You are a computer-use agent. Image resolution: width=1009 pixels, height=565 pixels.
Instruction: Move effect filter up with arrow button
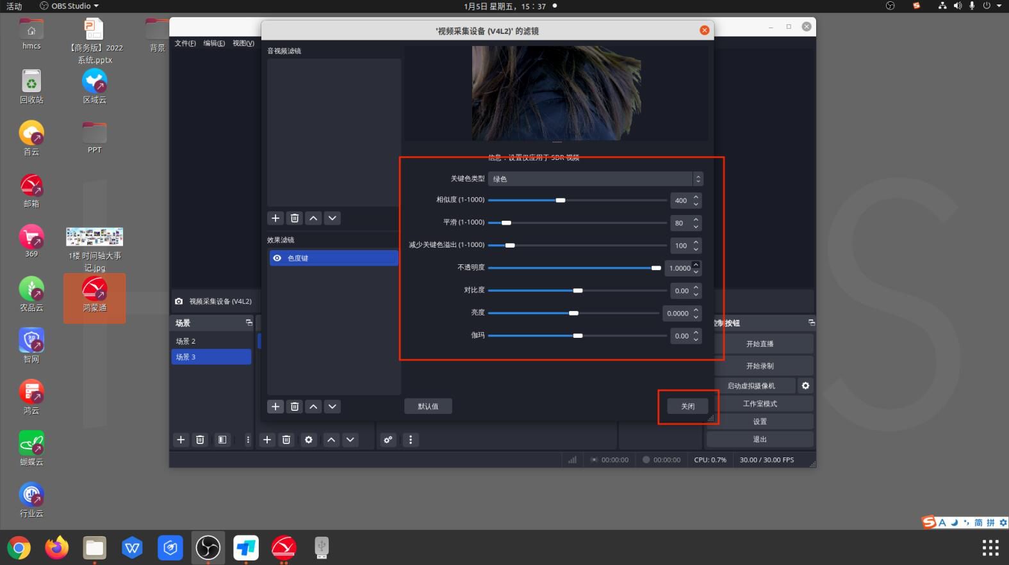(313, 406)
